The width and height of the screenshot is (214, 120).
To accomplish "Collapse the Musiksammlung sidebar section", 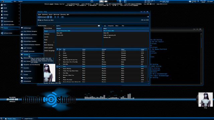I will tap(54, 26).
